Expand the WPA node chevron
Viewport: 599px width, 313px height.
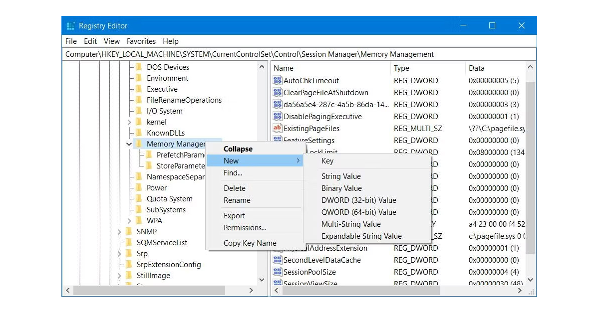129,220
